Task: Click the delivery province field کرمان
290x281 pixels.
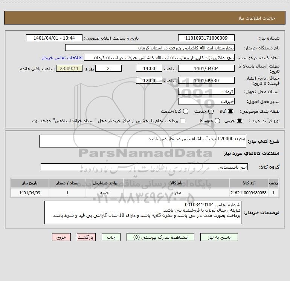Action: point(206,92)
